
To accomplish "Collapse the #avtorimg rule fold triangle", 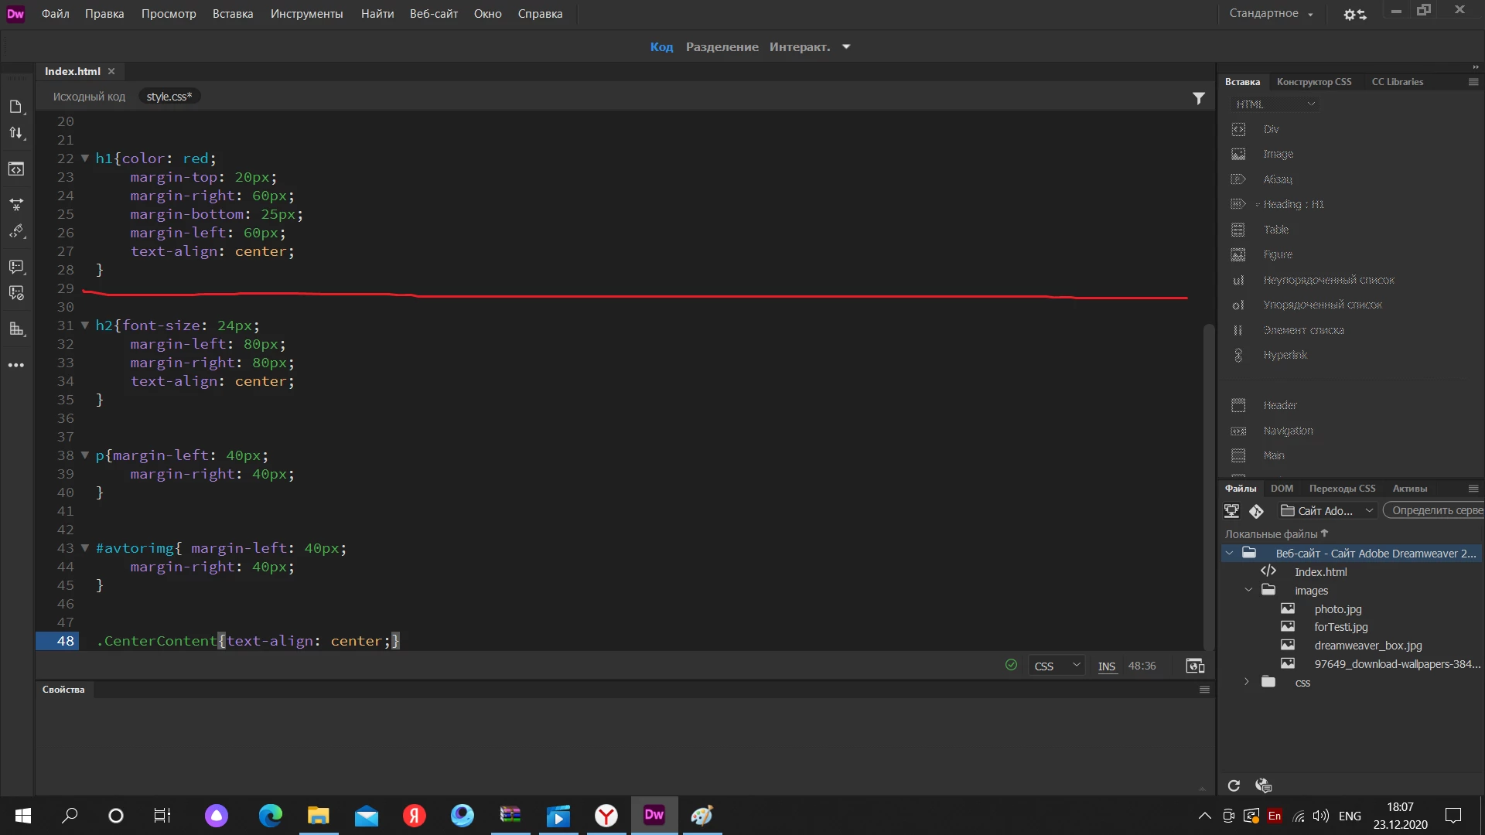I will [85, 548].
